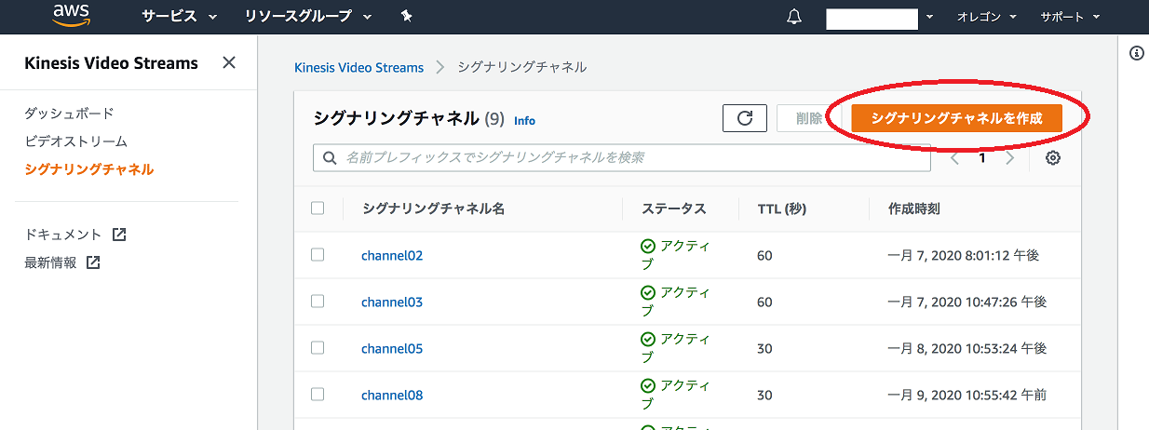
Task: Open external link icon beside ドキュメント
Action: pyautogui.click(x=119, y=235)
